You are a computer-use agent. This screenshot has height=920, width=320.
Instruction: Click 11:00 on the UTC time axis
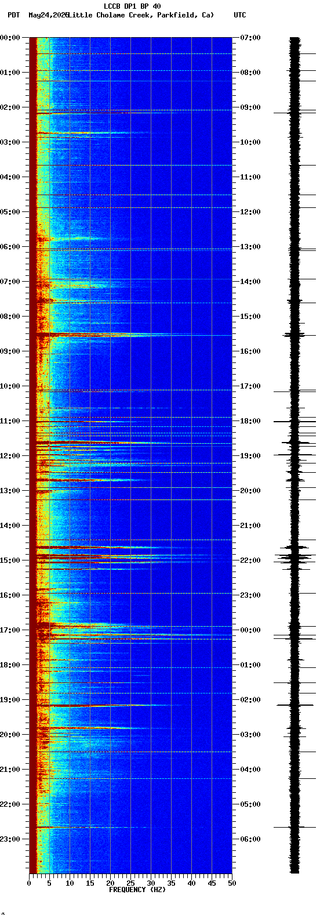click(x=250, y=177)
